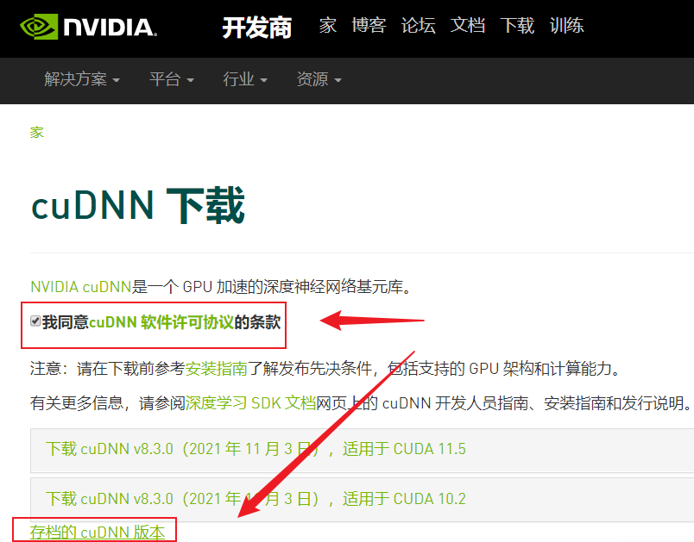The height and width of the screenshot is (542, 694).
Task: Visit 论坛 from the header menu
Action: pyautogui.click(x=419, y=25)
